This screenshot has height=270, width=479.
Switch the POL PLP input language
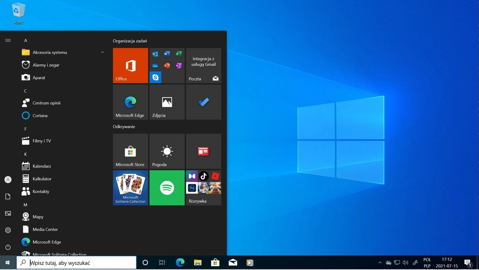pos(427,263)
